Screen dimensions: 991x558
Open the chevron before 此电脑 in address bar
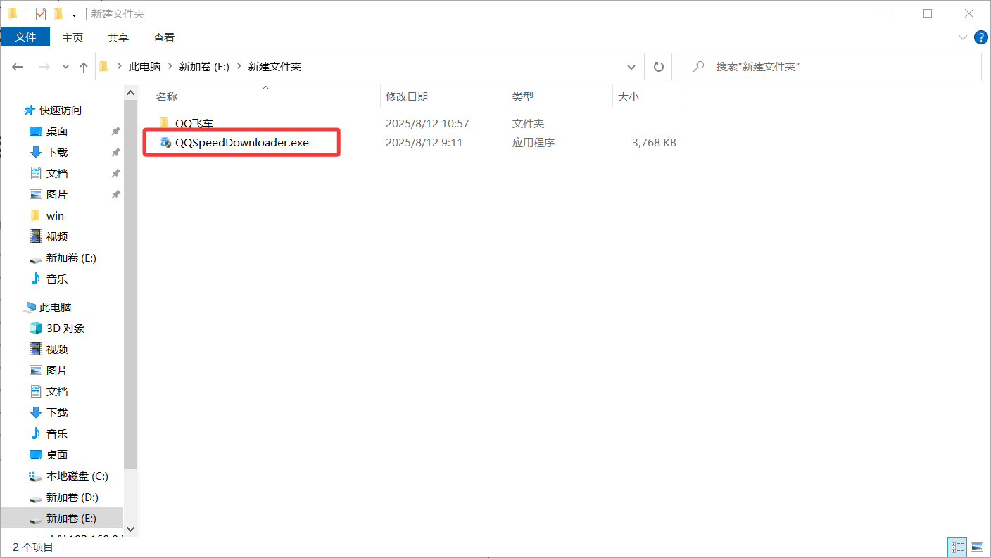[120, 66]
